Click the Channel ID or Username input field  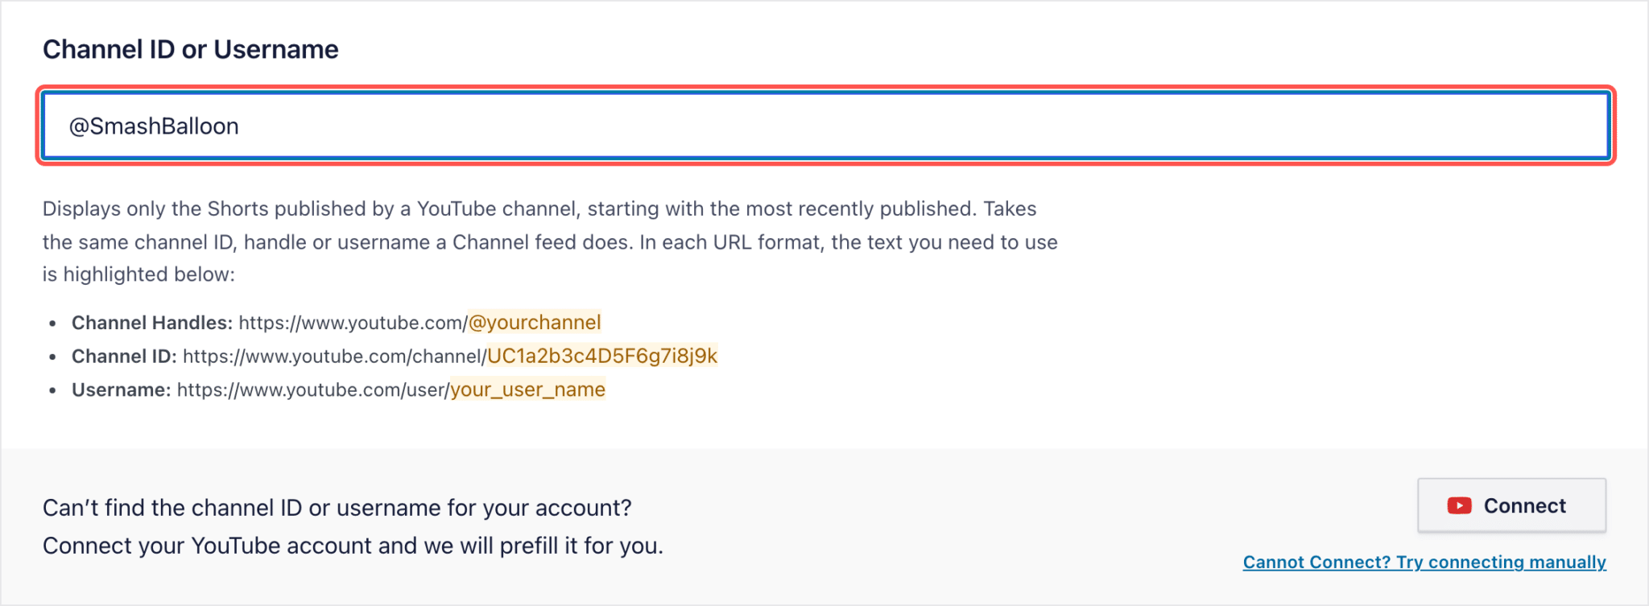(825, 126)
